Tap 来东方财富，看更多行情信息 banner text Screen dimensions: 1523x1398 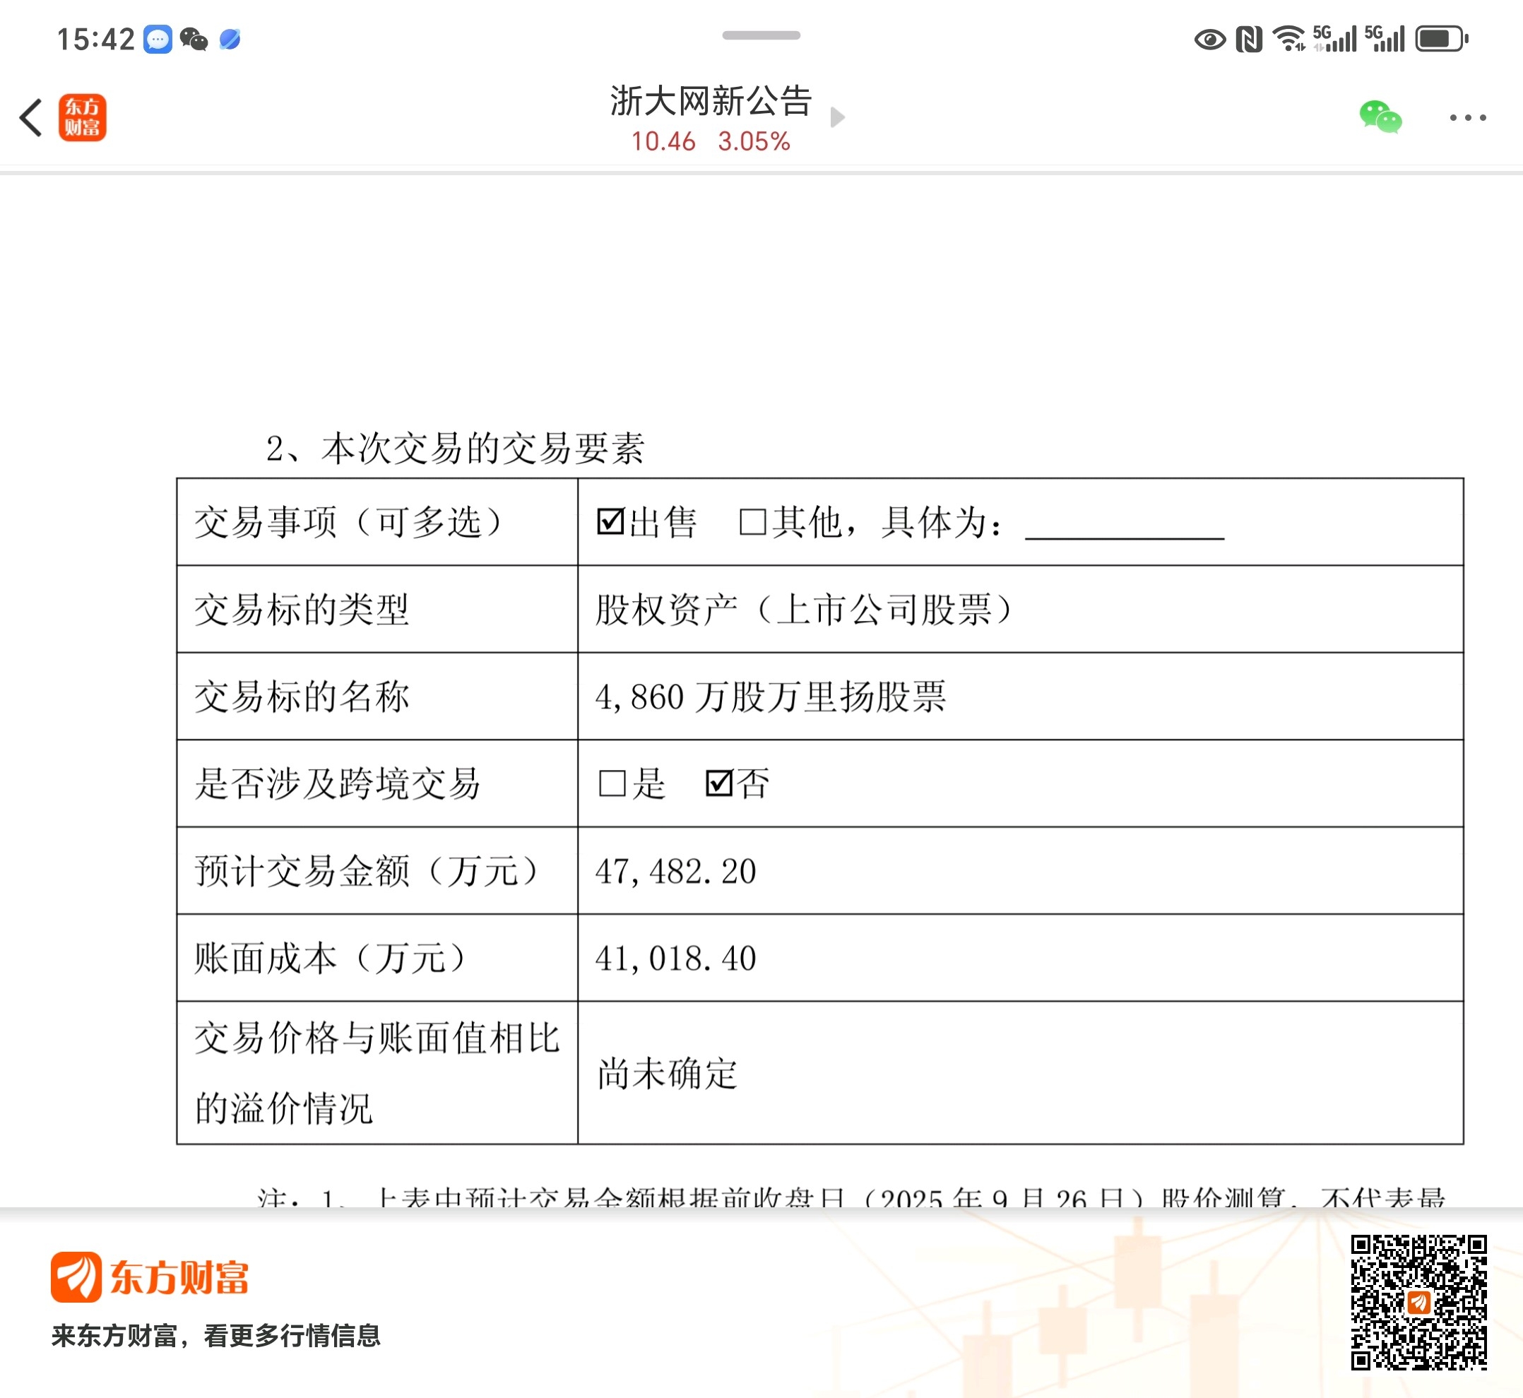215,1336
